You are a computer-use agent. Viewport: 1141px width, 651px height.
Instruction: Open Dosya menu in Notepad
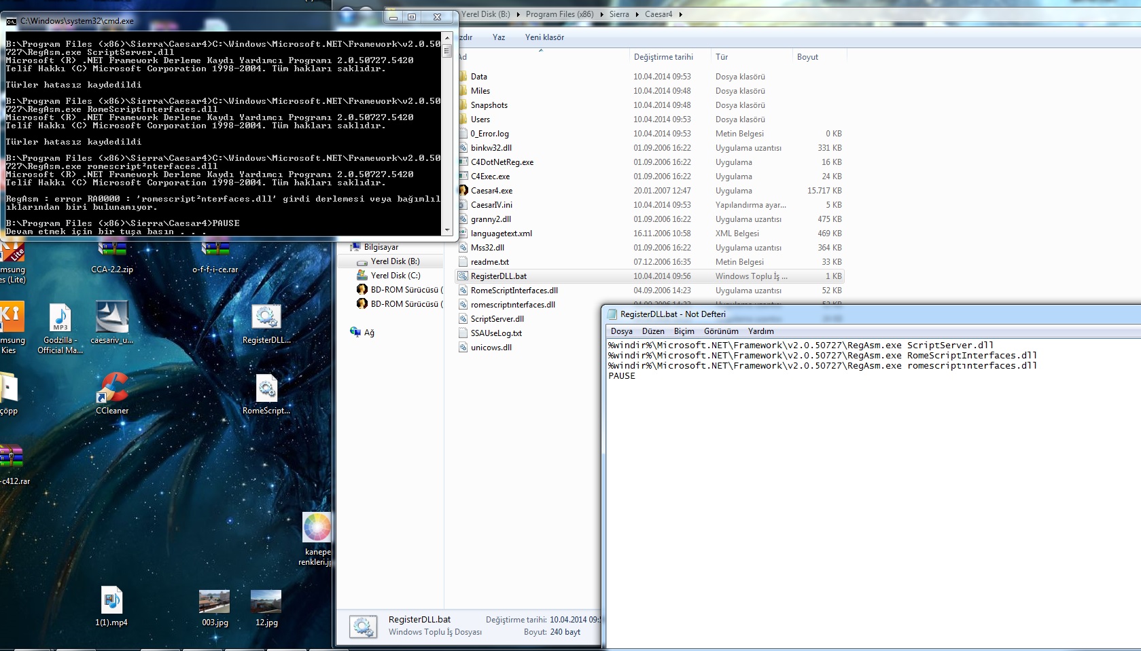621,331
